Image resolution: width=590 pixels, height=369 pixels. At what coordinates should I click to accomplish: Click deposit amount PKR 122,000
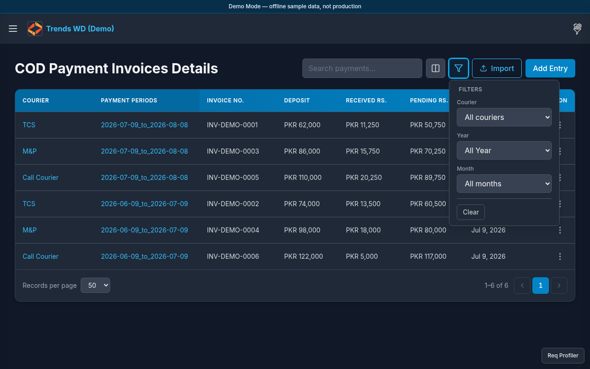tap(303, 256)
